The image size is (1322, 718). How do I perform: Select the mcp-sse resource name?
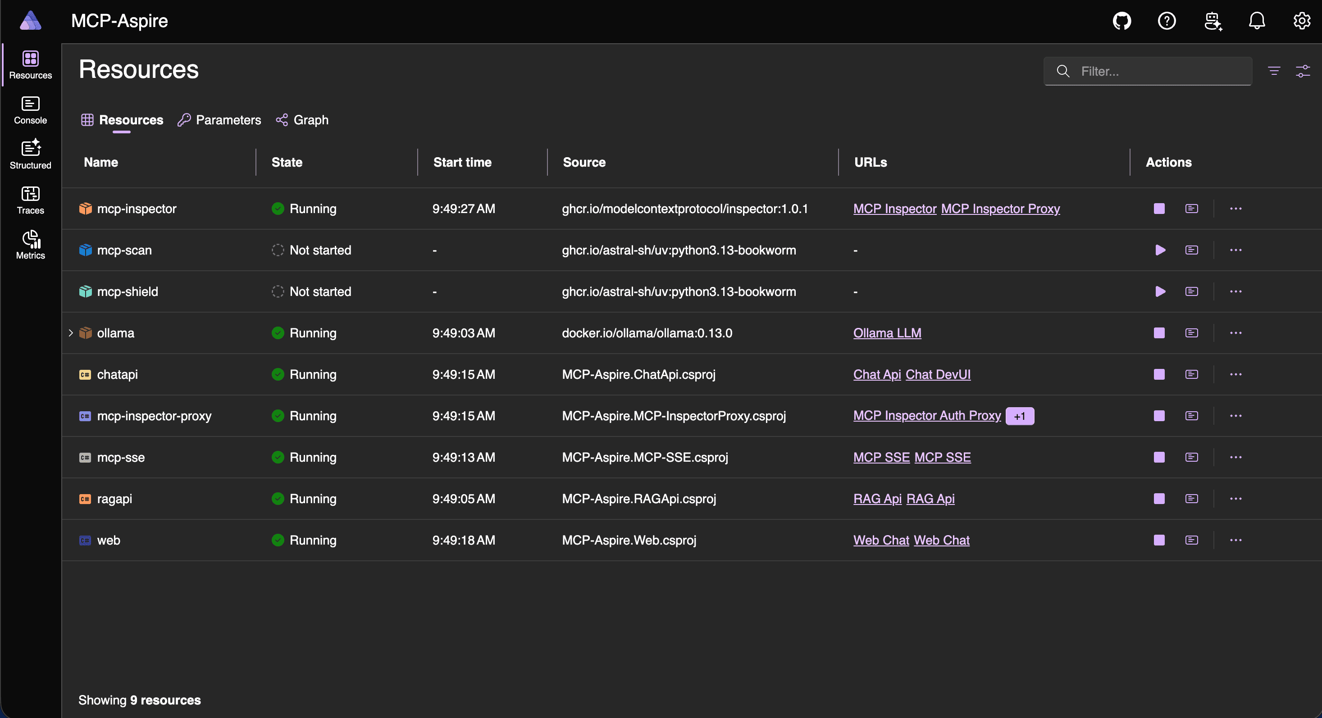tap(121, 458)
